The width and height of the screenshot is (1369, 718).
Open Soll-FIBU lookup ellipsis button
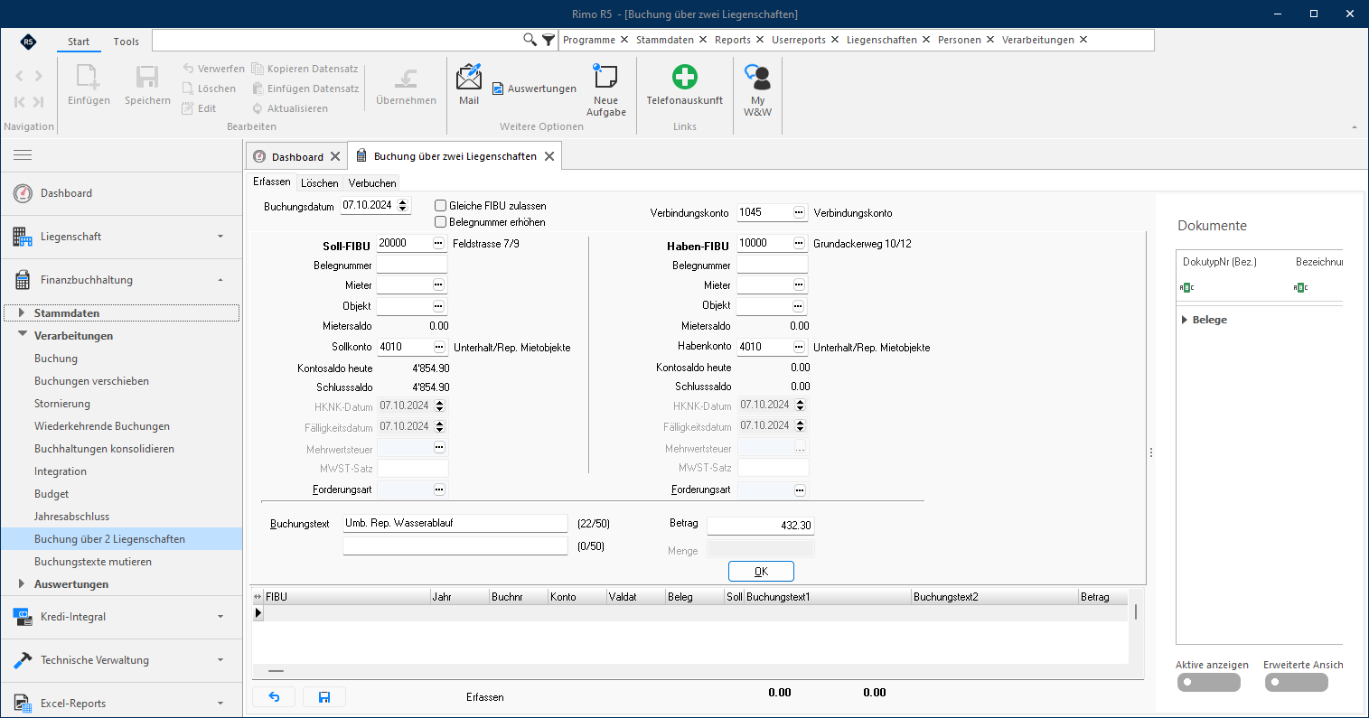tap(438, 243)
